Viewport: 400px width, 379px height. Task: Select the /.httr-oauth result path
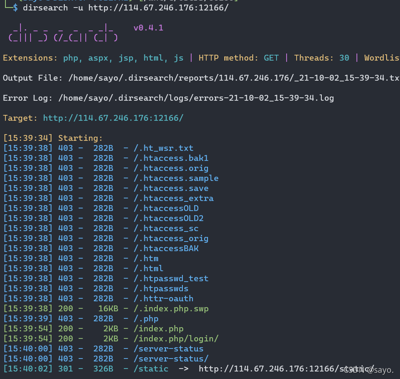164,298
